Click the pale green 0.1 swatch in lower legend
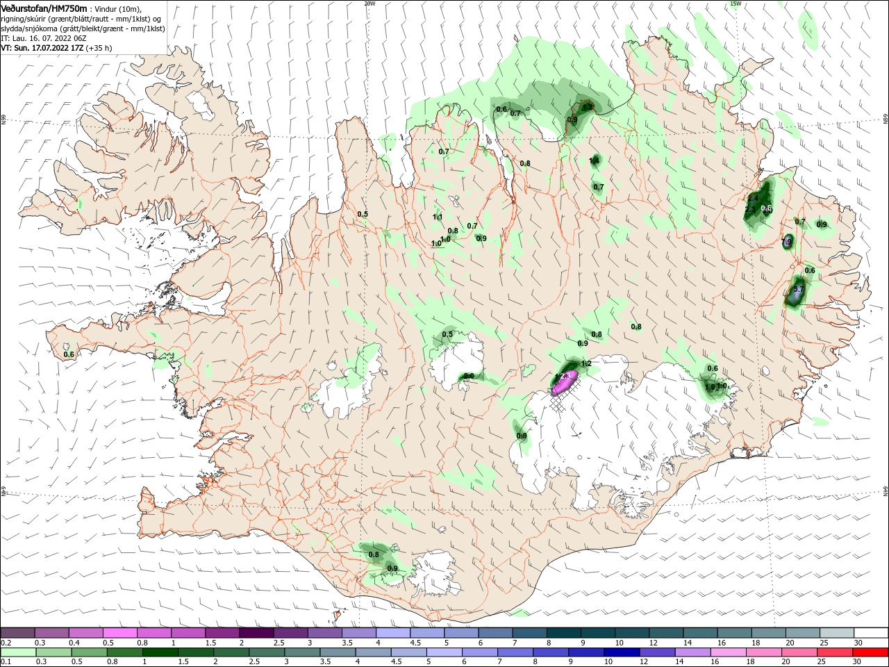 tap(19, 652)
